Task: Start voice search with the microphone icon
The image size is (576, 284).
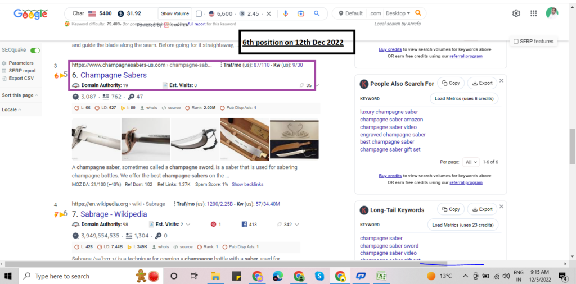Action: point(285,14)
